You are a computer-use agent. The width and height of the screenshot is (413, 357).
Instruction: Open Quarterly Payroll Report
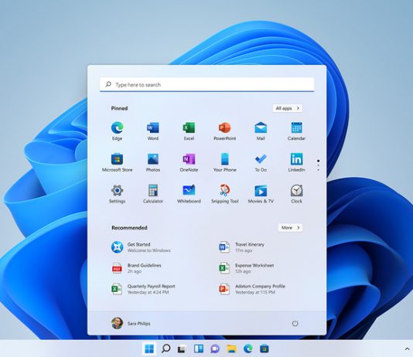click(143, 289)
